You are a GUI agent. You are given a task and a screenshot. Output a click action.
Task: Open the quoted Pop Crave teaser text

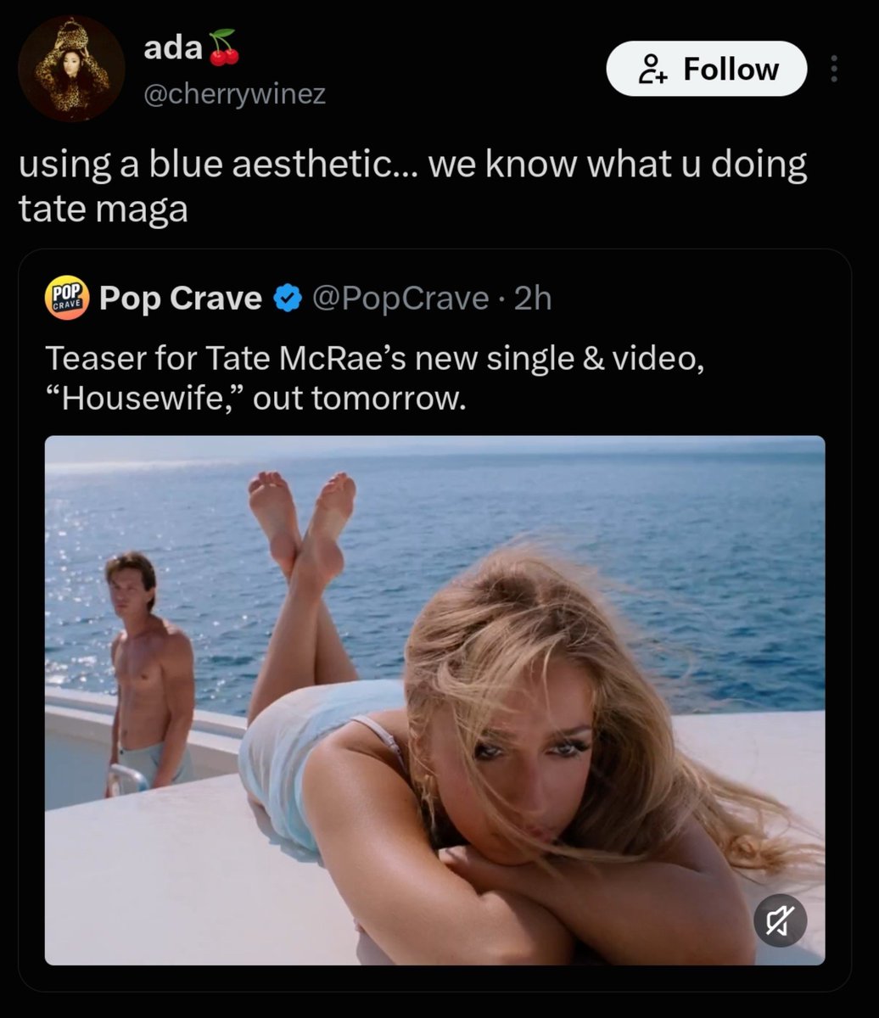coord(374,378)
